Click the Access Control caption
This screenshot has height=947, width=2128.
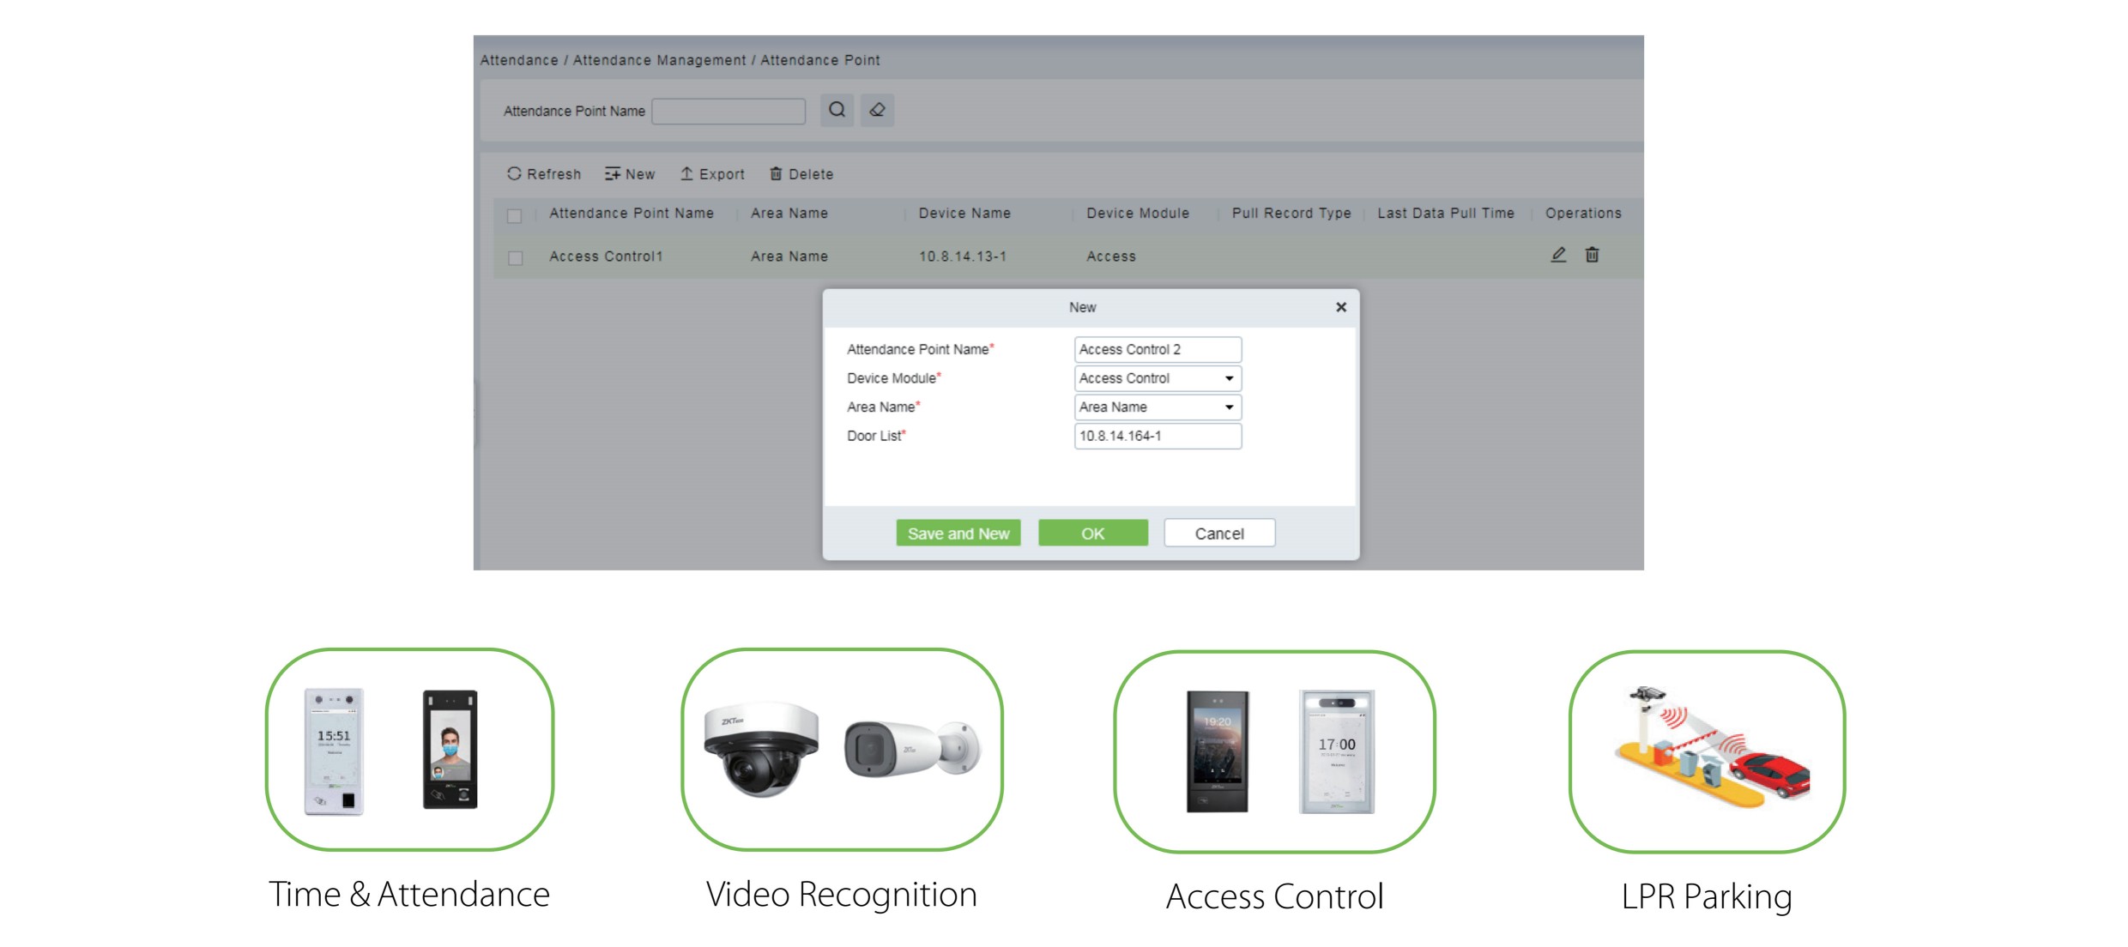(x=1274, y=896)
